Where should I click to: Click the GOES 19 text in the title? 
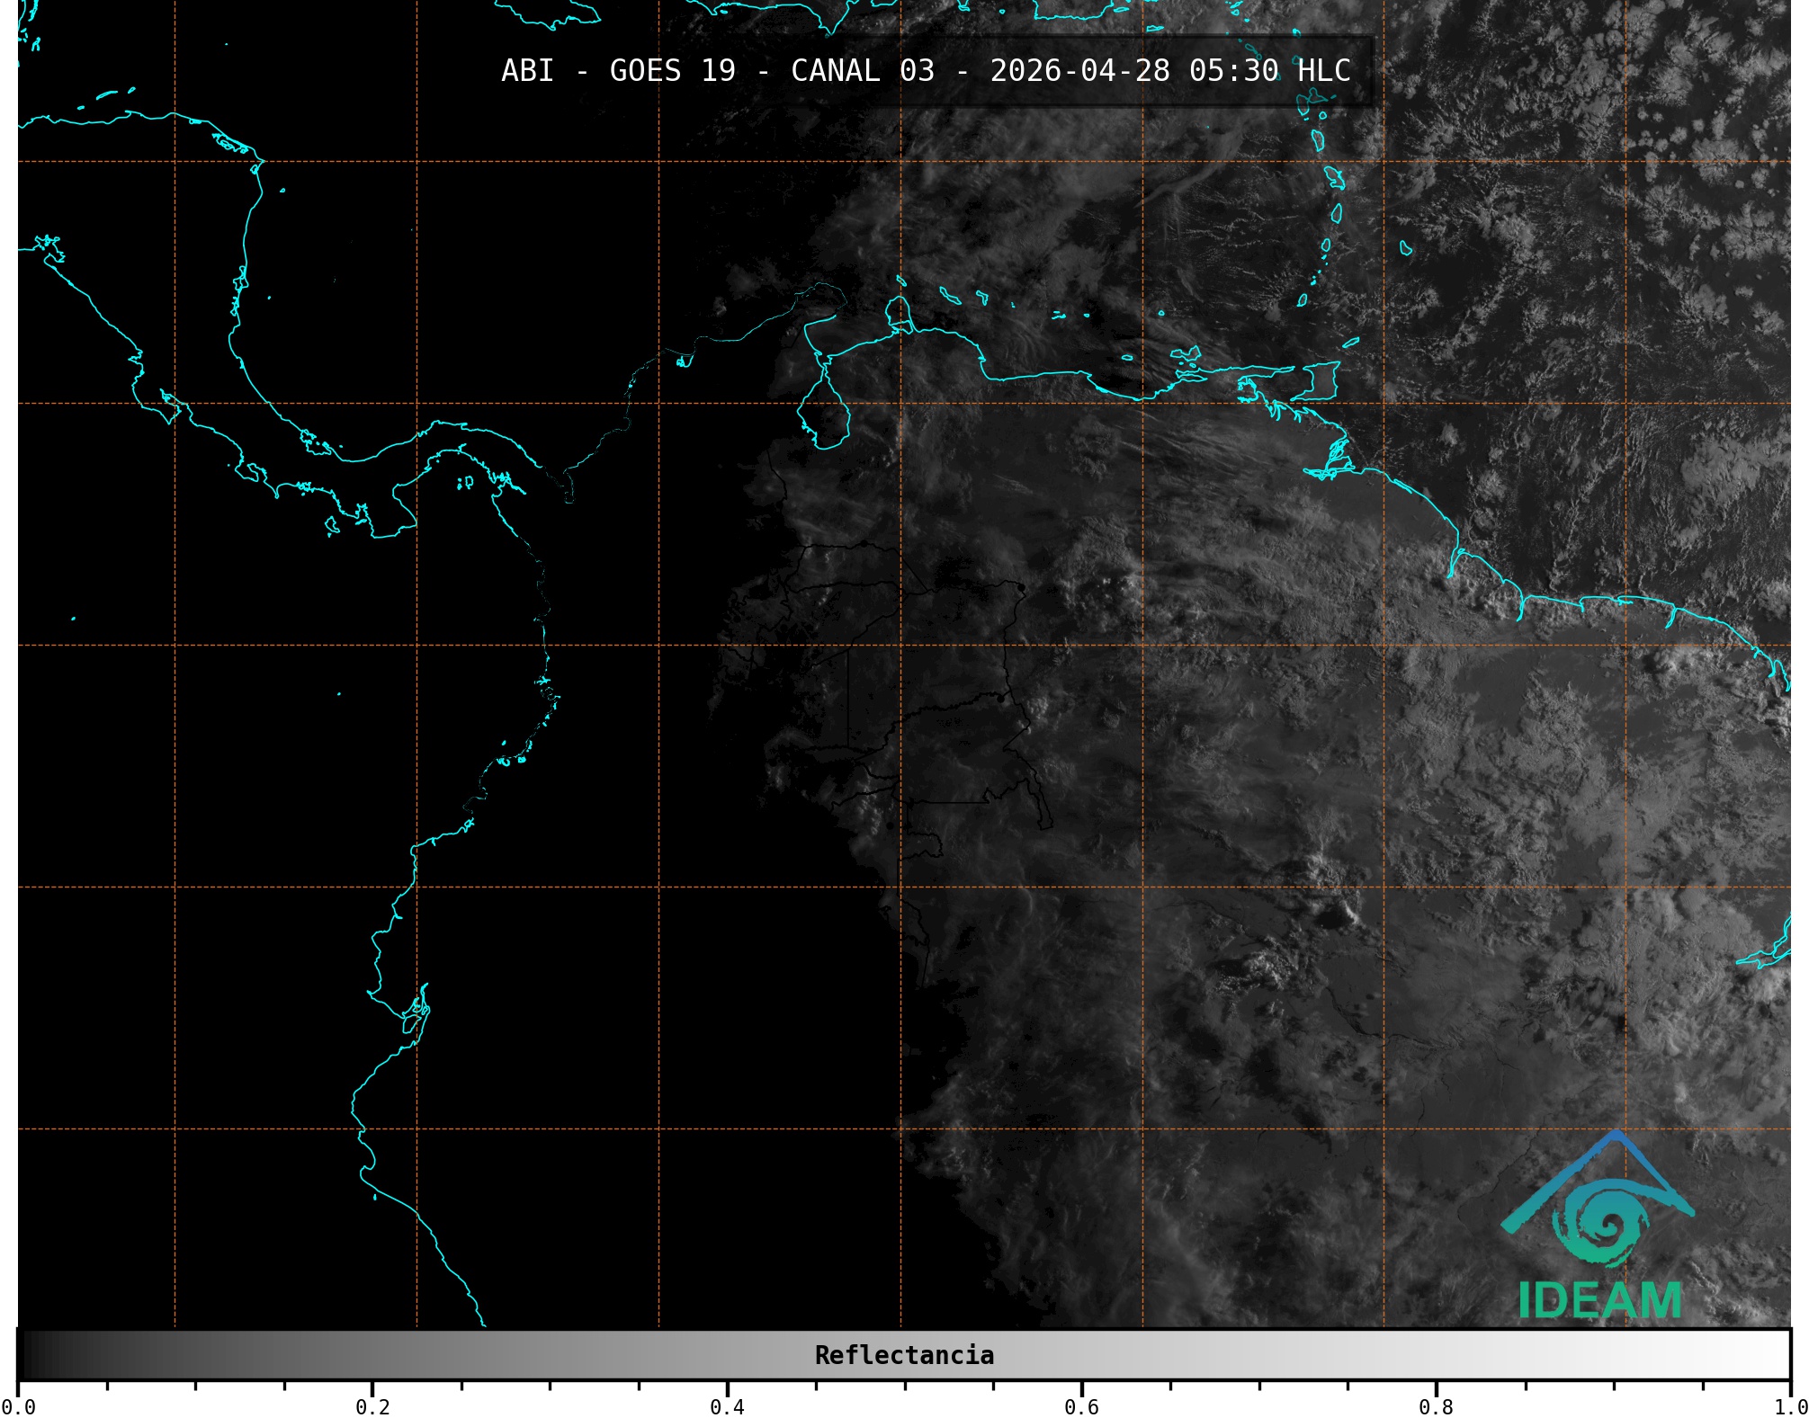pos(672,71)
